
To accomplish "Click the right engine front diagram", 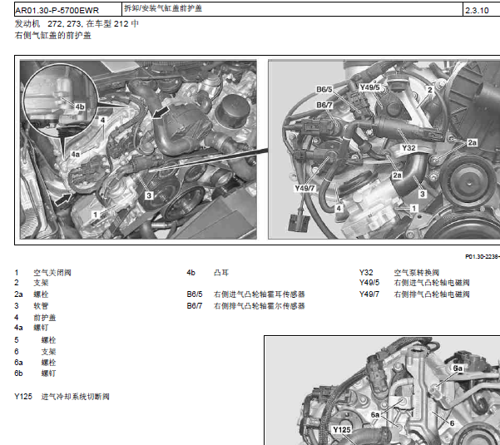I will pos(384,150).
